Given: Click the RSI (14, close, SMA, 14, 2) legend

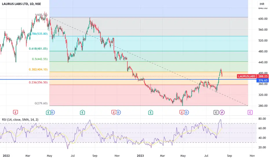Looking at the screenshot, I should 20,119.
